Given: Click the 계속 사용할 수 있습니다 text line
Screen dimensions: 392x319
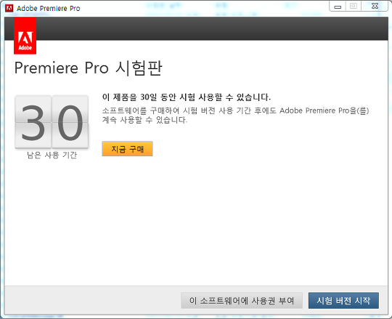Looking at the screenshot, I should click(x=144, y=120).
